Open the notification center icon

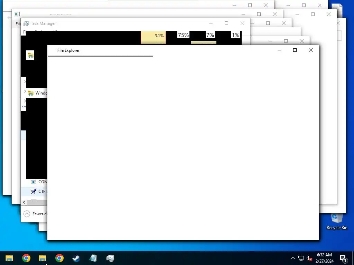pos(343,258)
